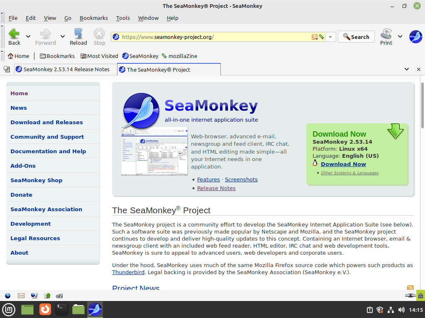The height and width of the screenshot is (318, 425).
Task: Open the Most Visited folder
Action: coord(99,56)
